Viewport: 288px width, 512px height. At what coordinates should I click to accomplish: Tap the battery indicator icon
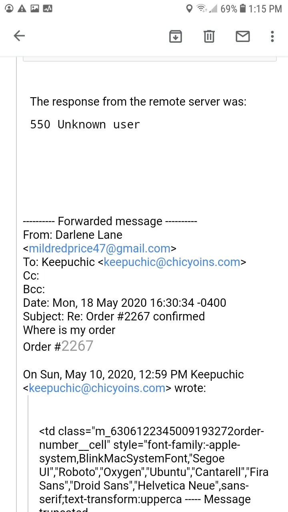pos(242,8)
